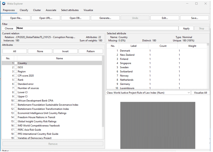Viewport: 213px width, 152px height.
Task: Select the Switzerland row
Action: pyautogui.click(x=157, y=71)
